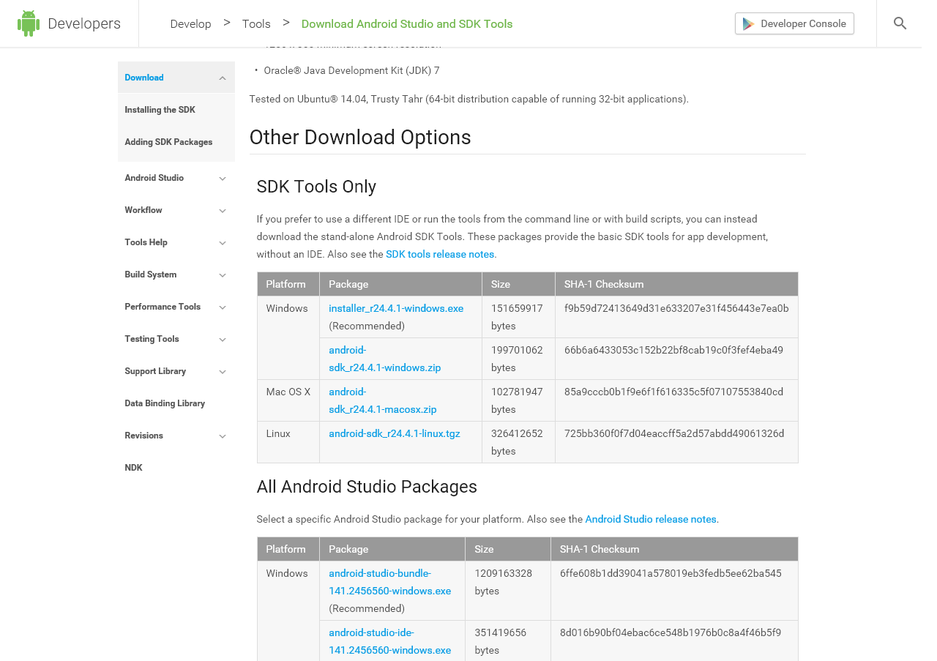Select Installing the SDK in sidebar
The width and height of the screenshot is (937, 661).
point(160,110)
